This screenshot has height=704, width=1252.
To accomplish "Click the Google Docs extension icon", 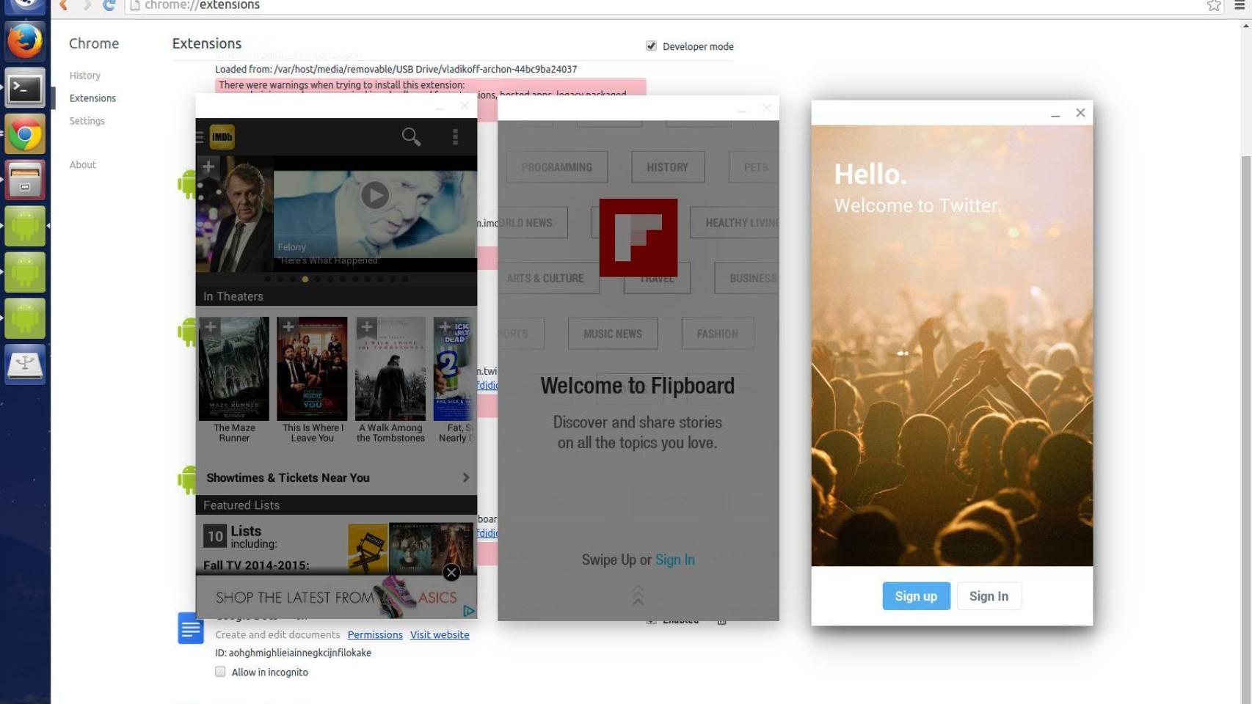I will [191, 628].
